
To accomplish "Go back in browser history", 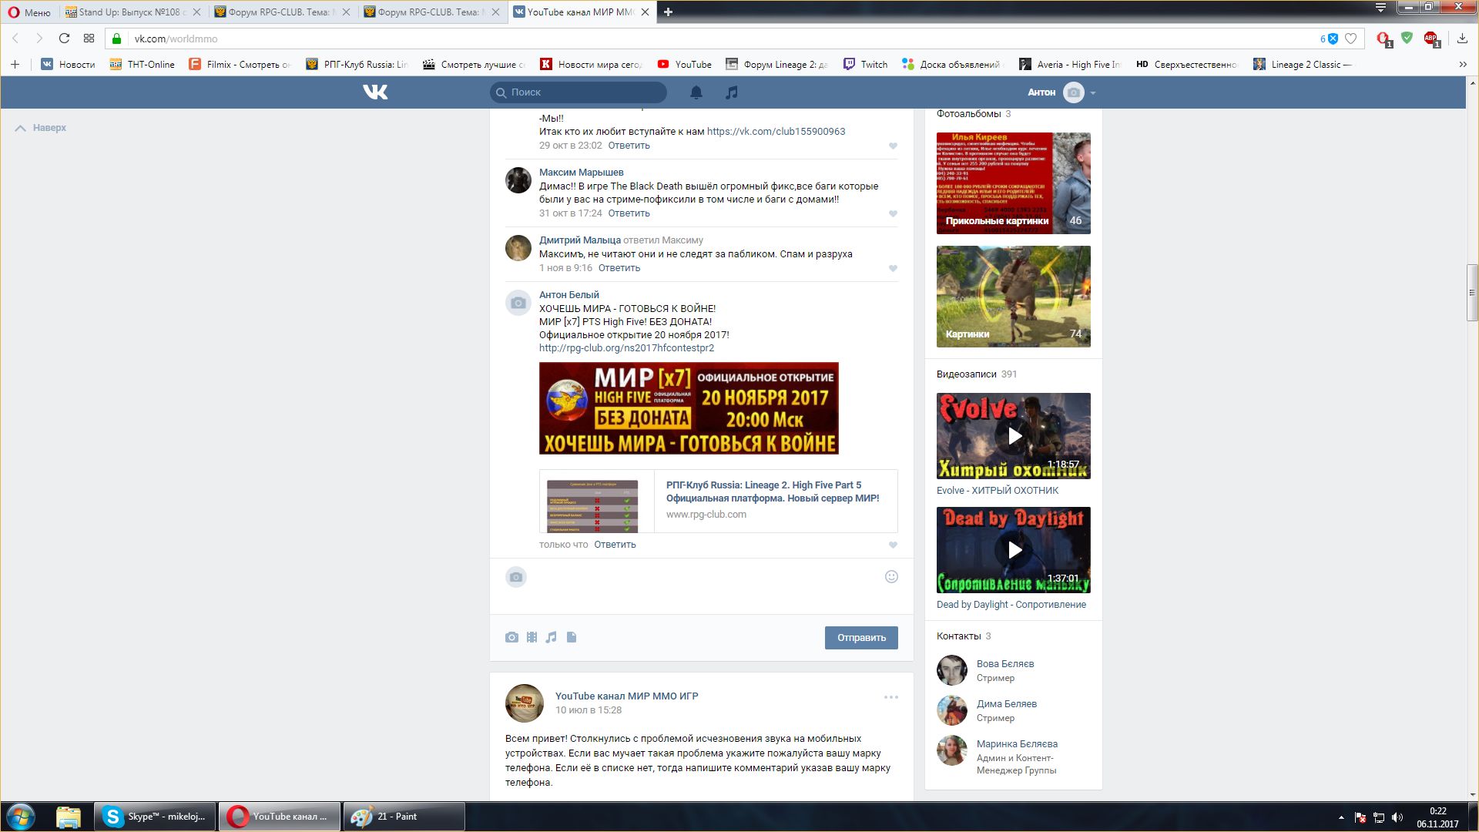I will tap(15, 39).
